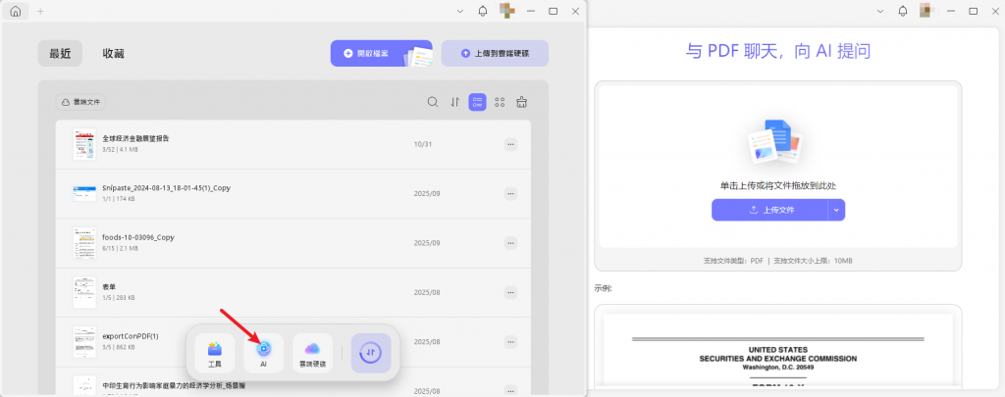
Task: Open the 雲端硬碟 cloud drive button
Action: click(313, 353)
